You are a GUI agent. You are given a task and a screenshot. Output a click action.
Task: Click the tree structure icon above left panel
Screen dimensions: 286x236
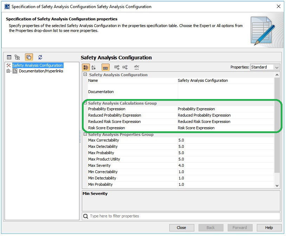17,57
